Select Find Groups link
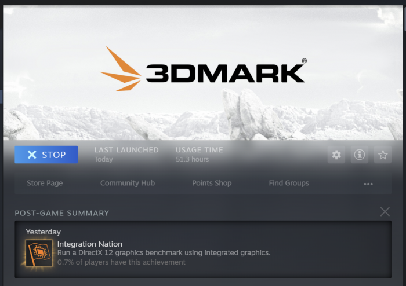This screenshot has height=286, width=406. point(289,183)
